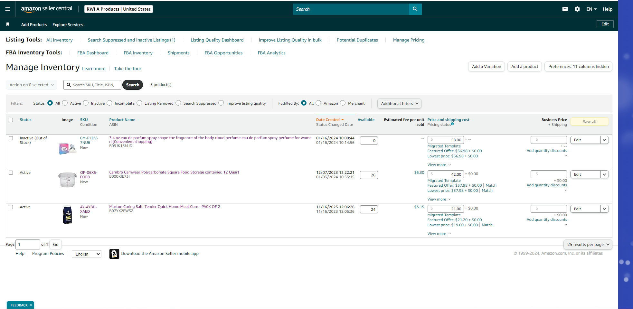
Task: Tick checkbox for the Cambro container listing
Action: (11, 173)
